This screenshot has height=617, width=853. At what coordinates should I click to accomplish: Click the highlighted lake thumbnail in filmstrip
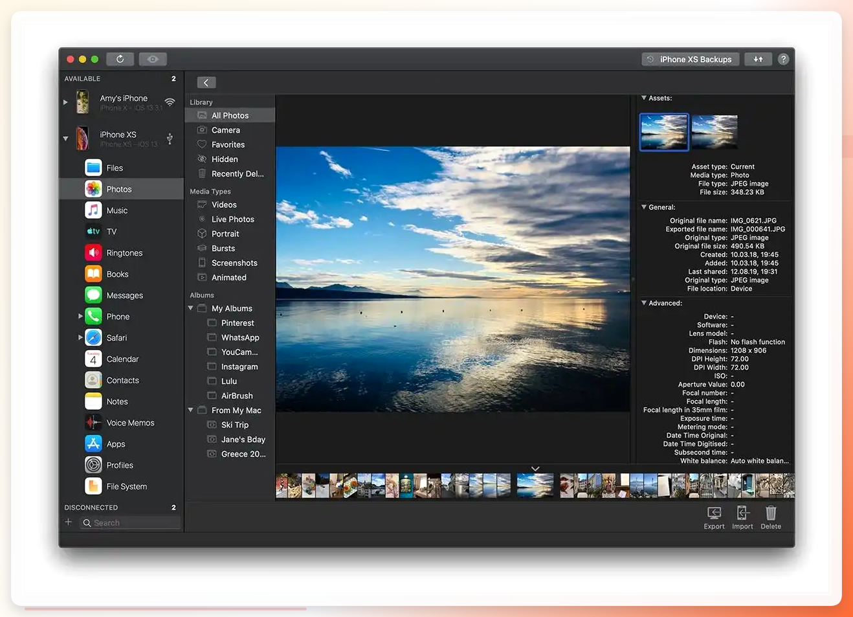click(535, 486)
